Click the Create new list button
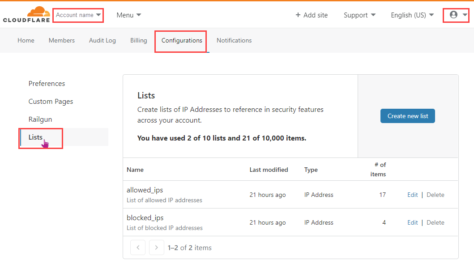This screenshot has height=264, width=474. (x=407, y=115)
